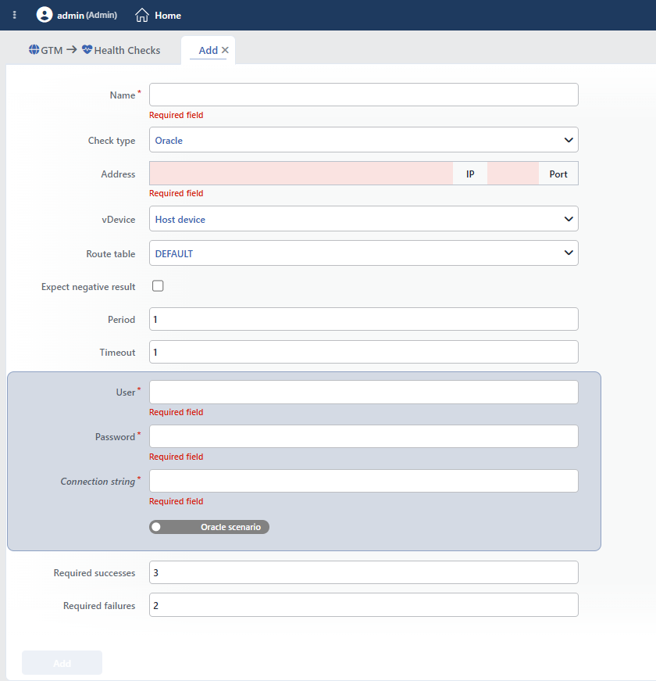
Task: Click the Period input field
Action: [364, 319]
